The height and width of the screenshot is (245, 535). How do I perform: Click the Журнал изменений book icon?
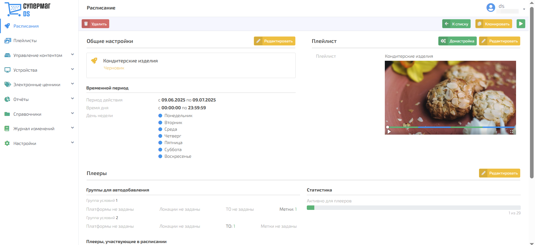click(x=7, y=128)
